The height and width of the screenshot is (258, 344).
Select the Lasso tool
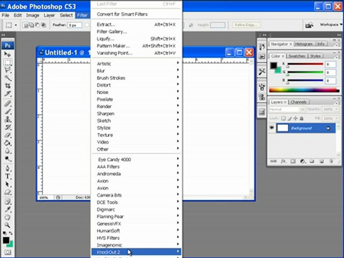pyautogui.click(x=8, y=70)
